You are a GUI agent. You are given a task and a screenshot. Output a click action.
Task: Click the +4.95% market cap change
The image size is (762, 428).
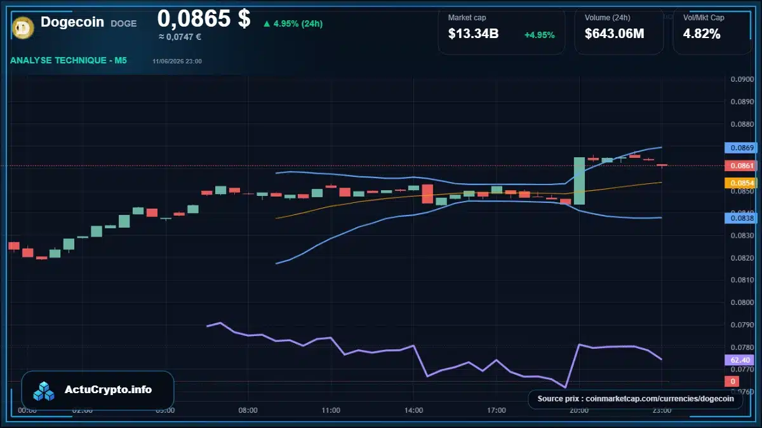(539, 35)
